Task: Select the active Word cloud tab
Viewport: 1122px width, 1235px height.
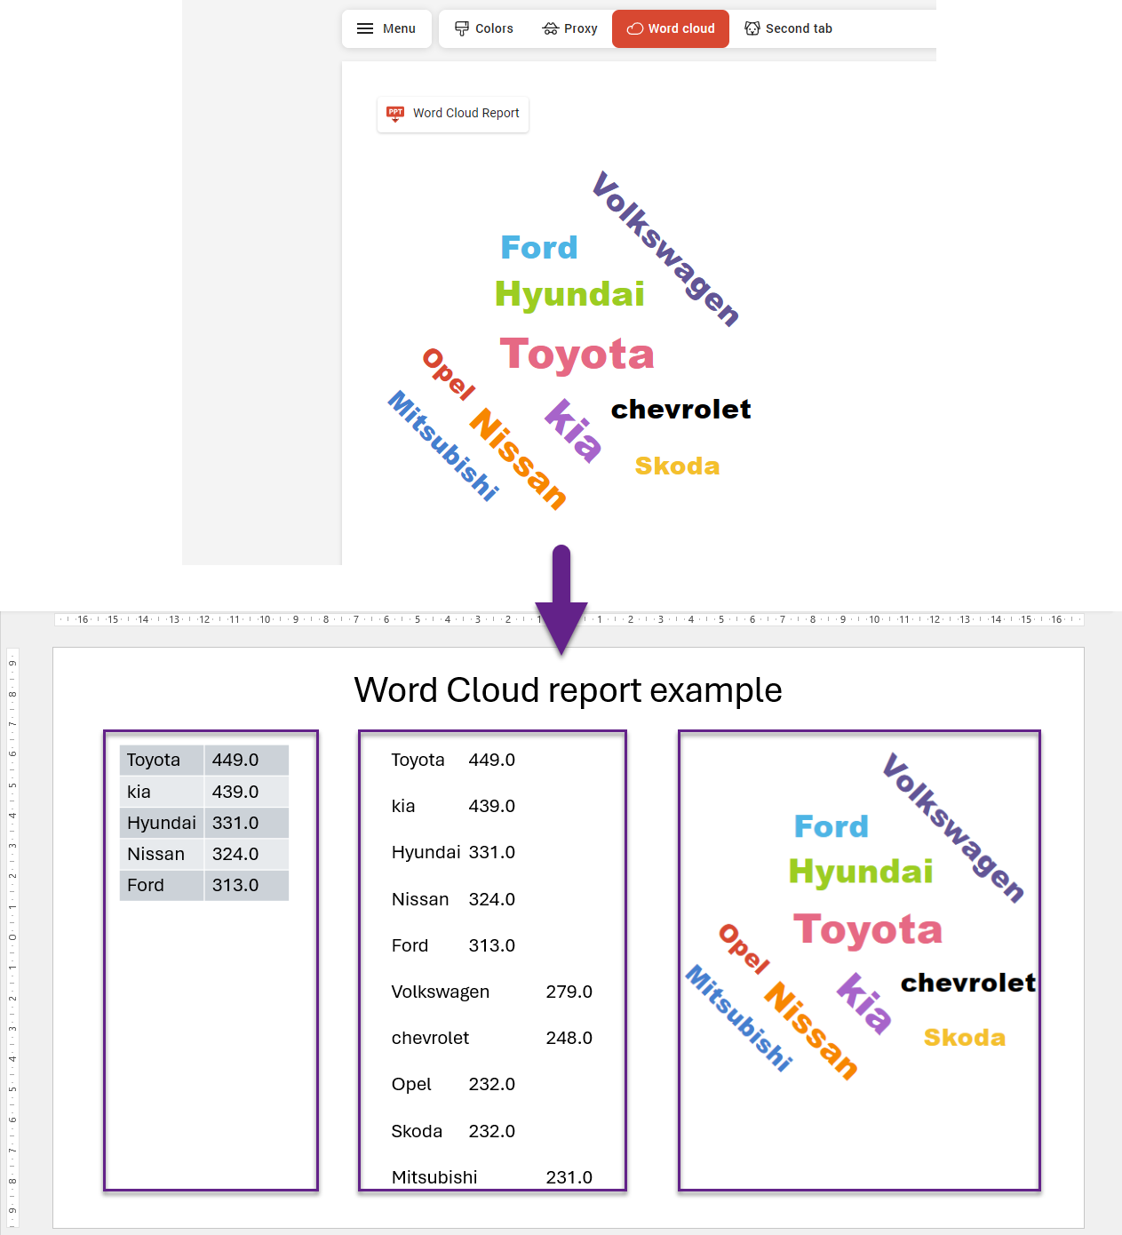Action: [x=671, y=28]
